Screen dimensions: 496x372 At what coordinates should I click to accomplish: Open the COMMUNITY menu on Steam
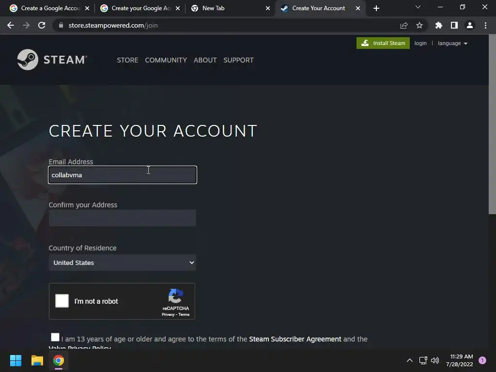166,60
